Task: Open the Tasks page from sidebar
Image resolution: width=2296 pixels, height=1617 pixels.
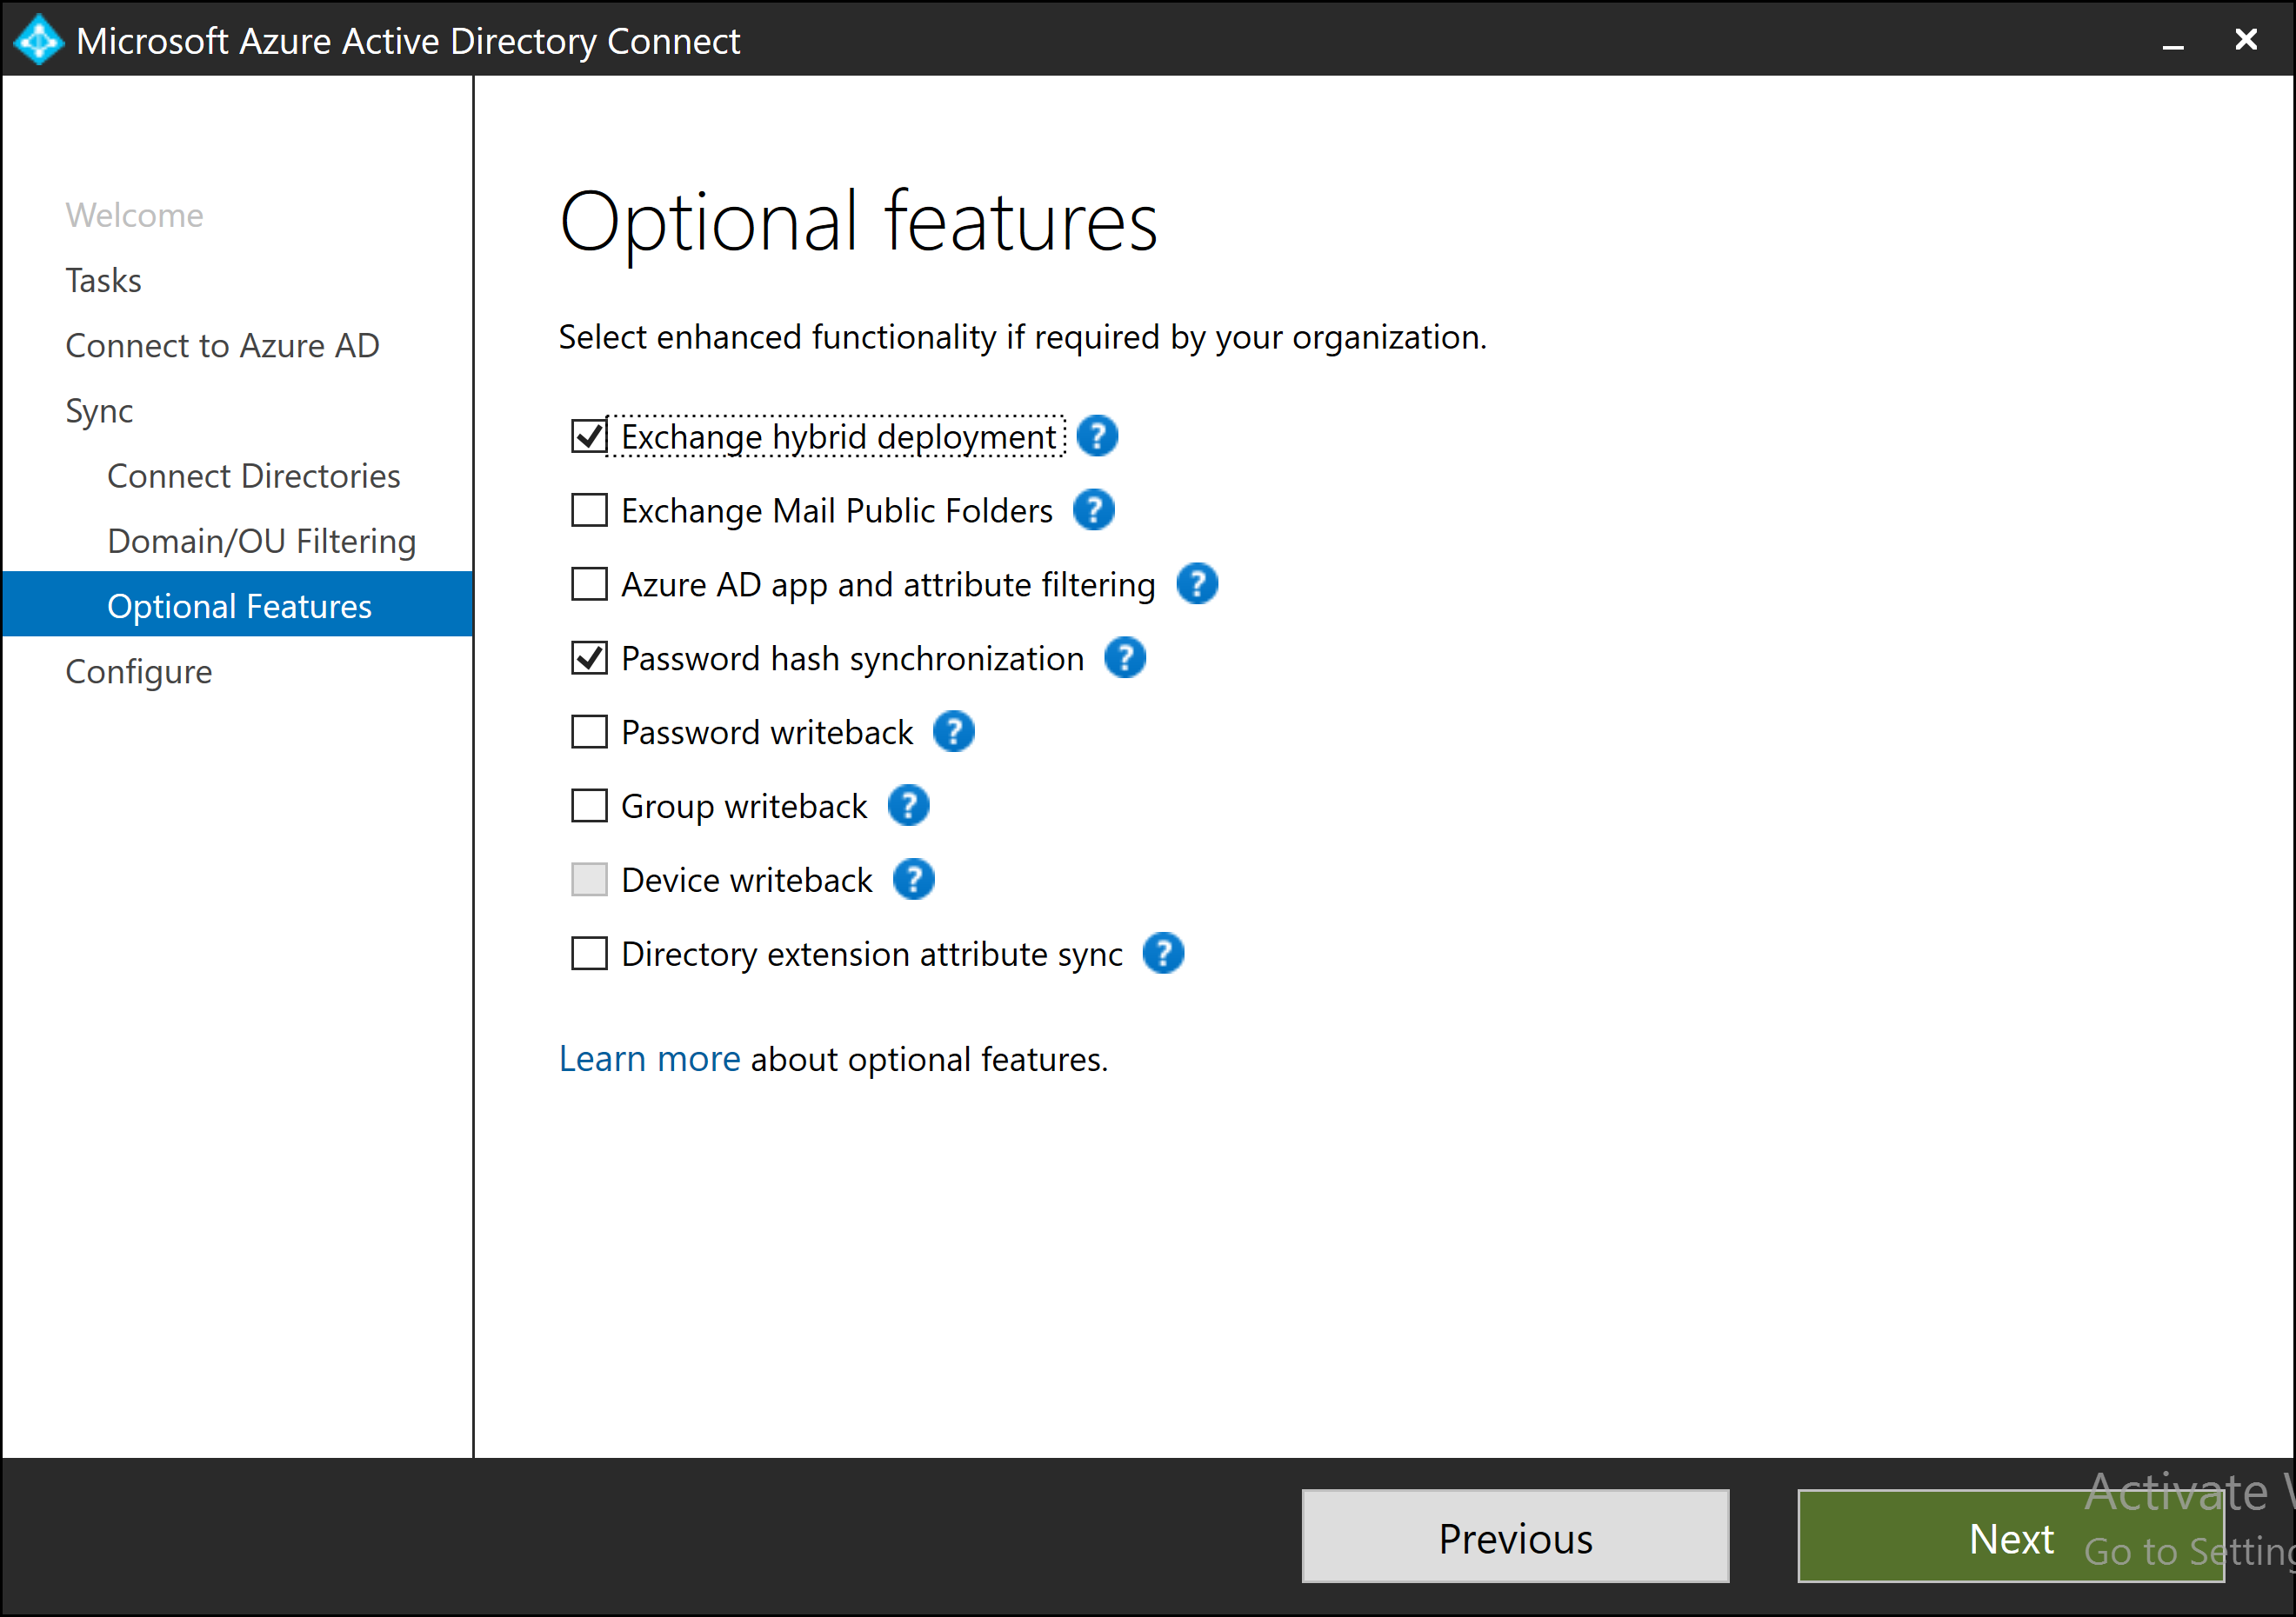Action: click(103, 280)
